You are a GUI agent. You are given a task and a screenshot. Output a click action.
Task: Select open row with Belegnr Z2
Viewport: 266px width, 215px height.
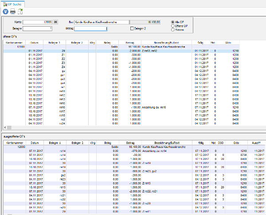pos(121,59)
